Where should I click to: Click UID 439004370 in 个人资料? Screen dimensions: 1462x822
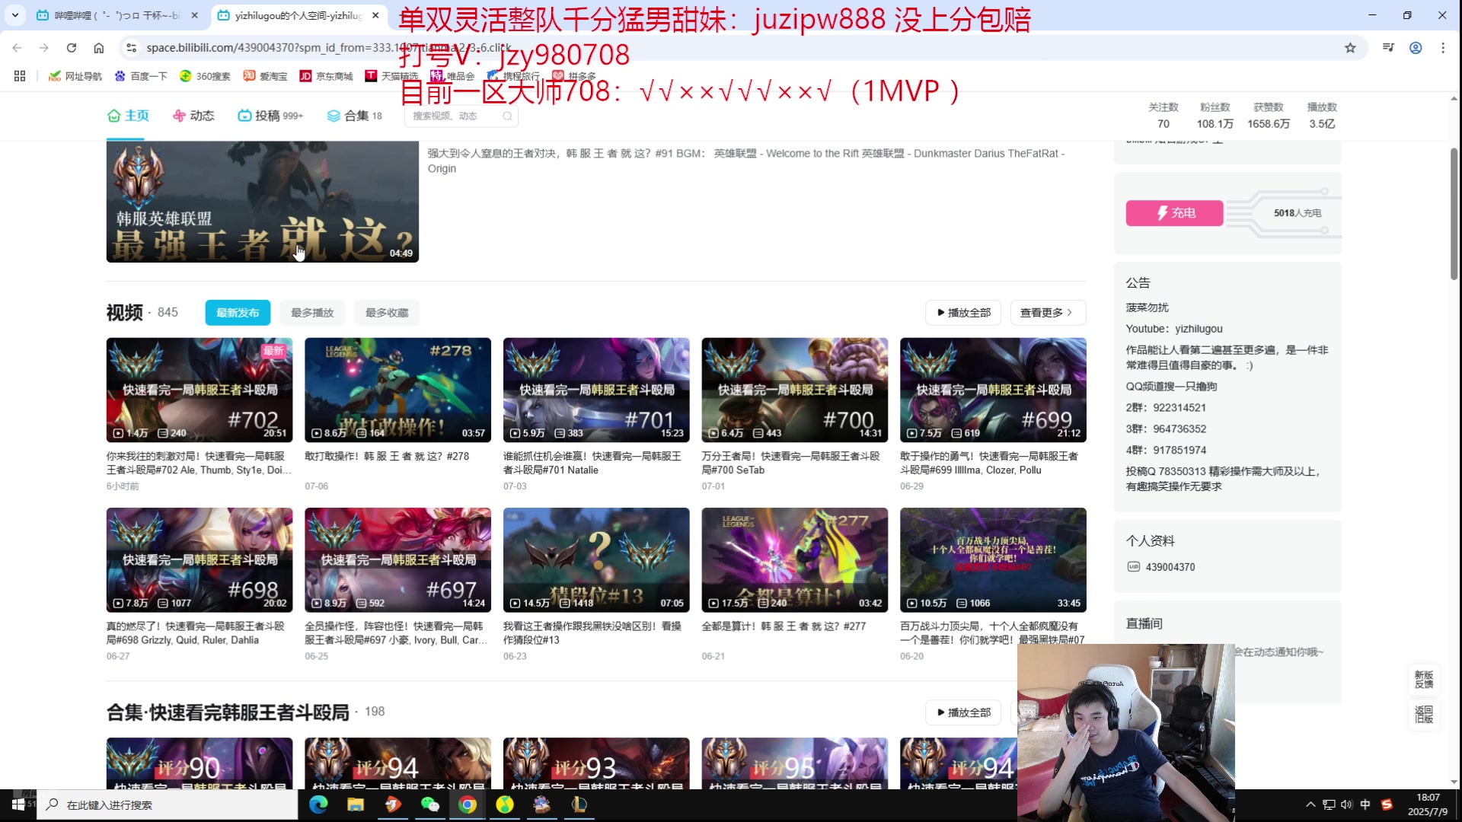pos(1170,567)
